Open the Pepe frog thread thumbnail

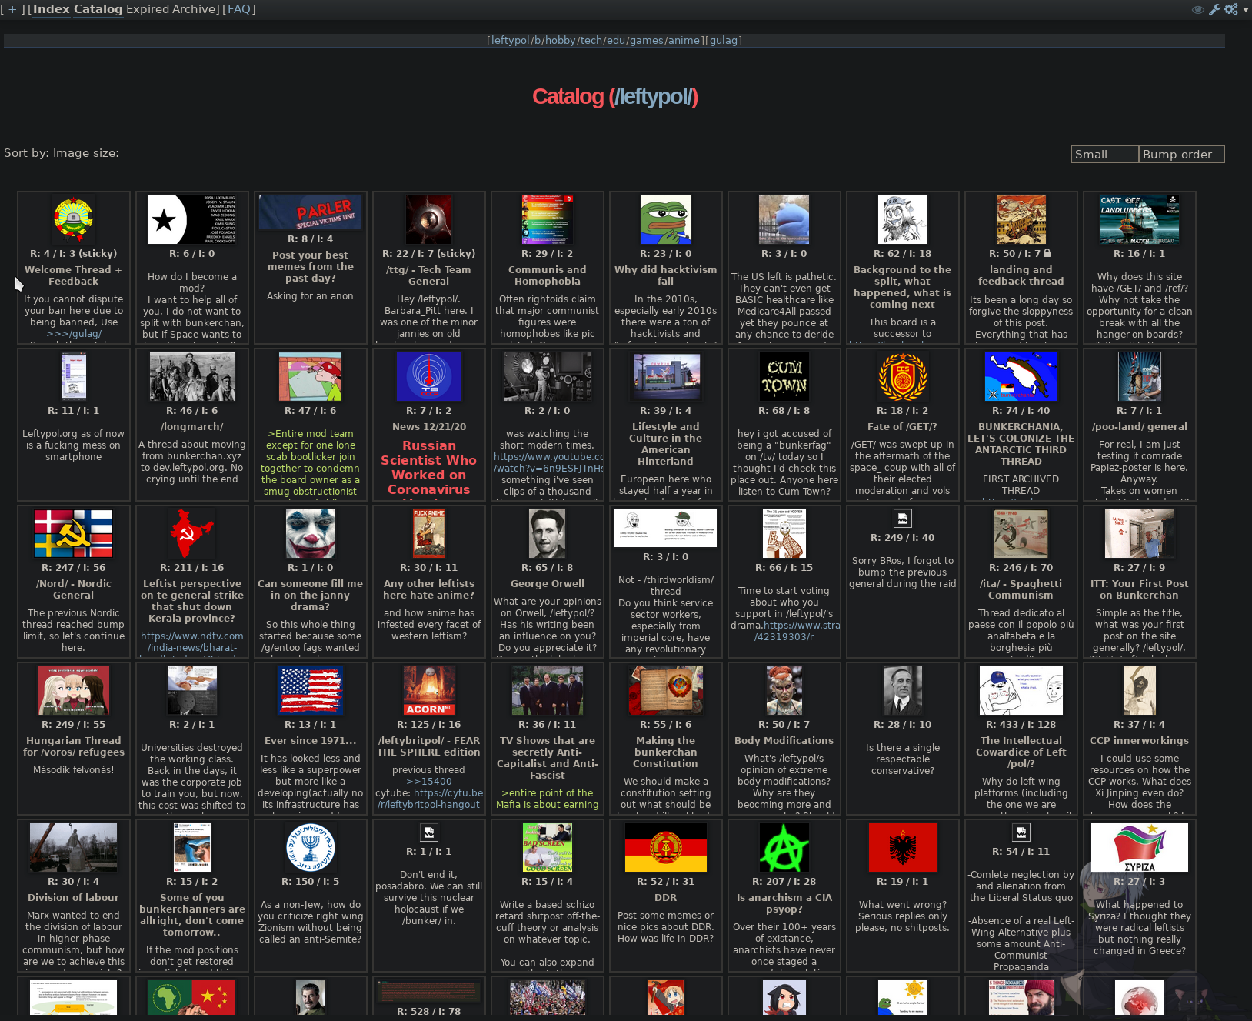coord(665,219)
